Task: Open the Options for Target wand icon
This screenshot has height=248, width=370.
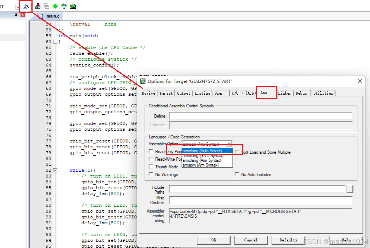Action: pyautogui.click(x=26, y=6)
